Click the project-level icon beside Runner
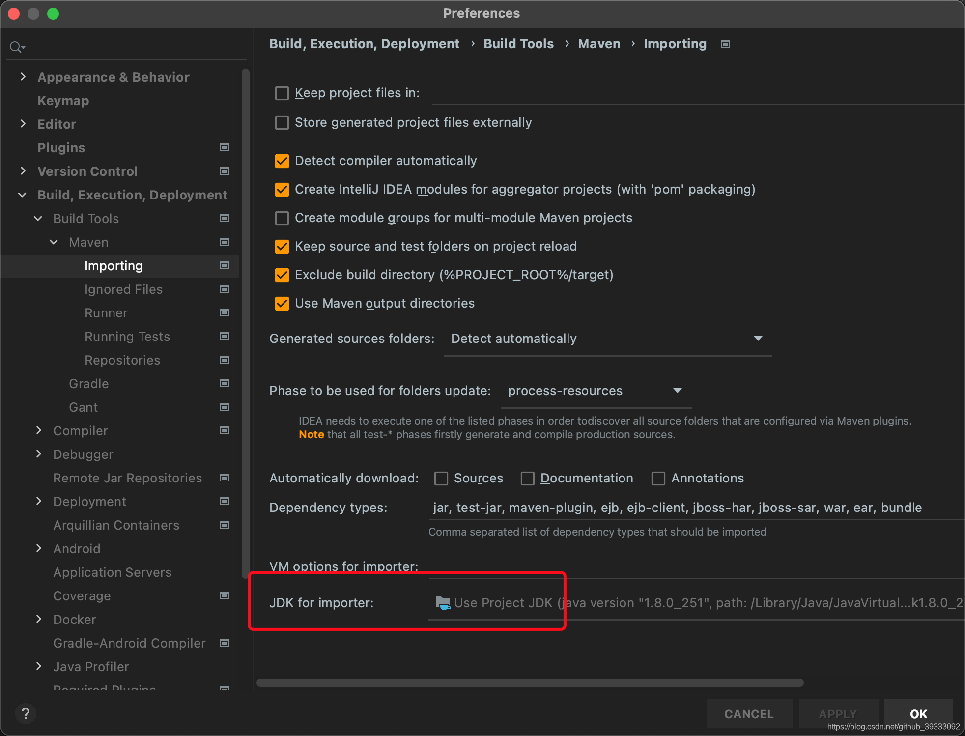965x736 pixels. coord(225,312)
